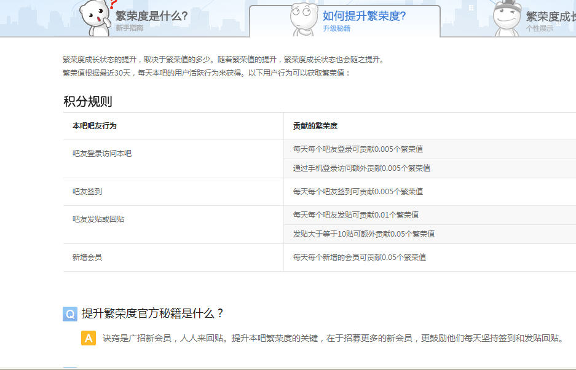
Task: Click the paragraph starting 繁荣度成长状态的提升
Action: (x=224, y=60)
